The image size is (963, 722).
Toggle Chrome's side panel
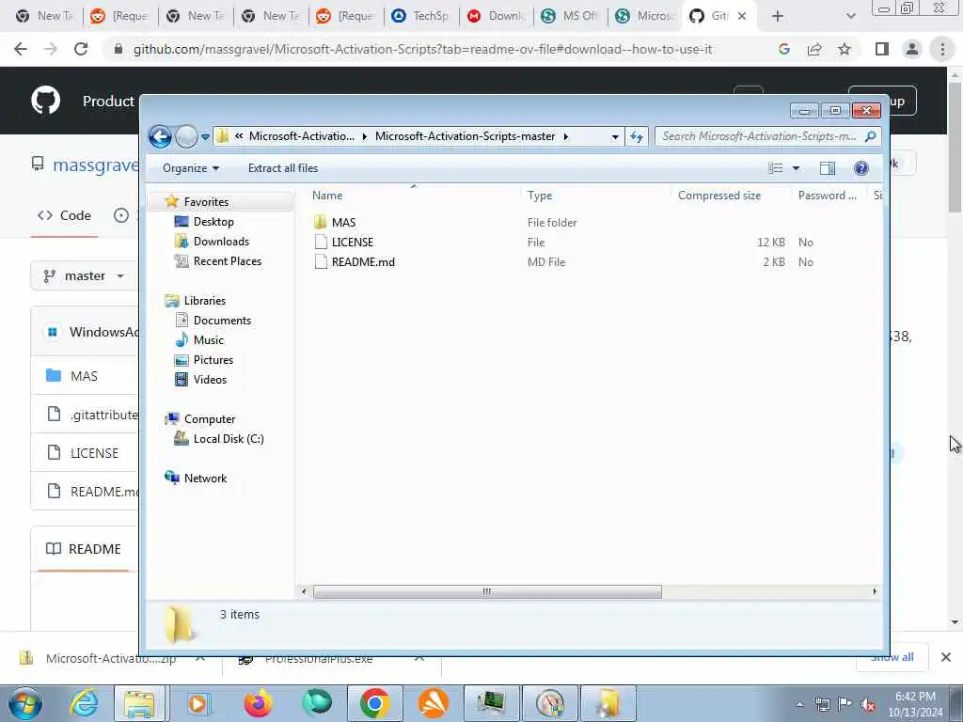(882, 49)
